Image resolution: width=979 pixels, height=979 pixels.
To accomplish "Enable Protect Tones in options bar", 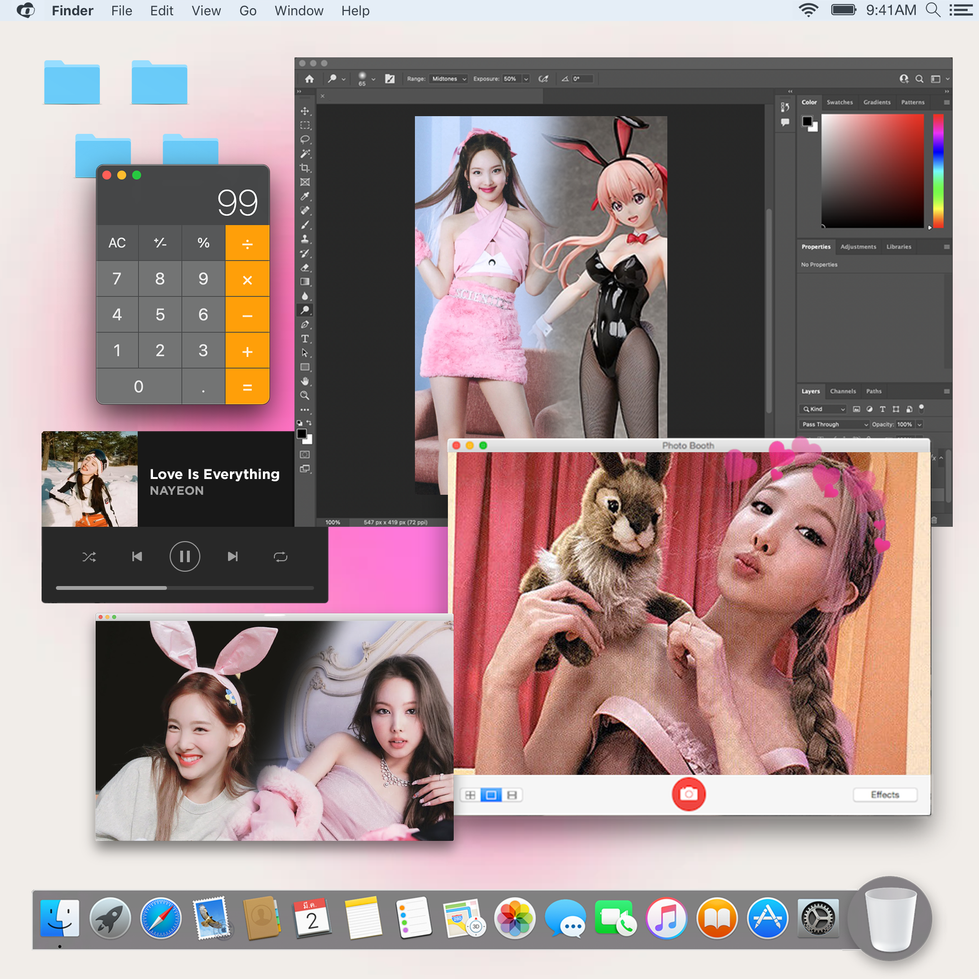I will point(543,78).
